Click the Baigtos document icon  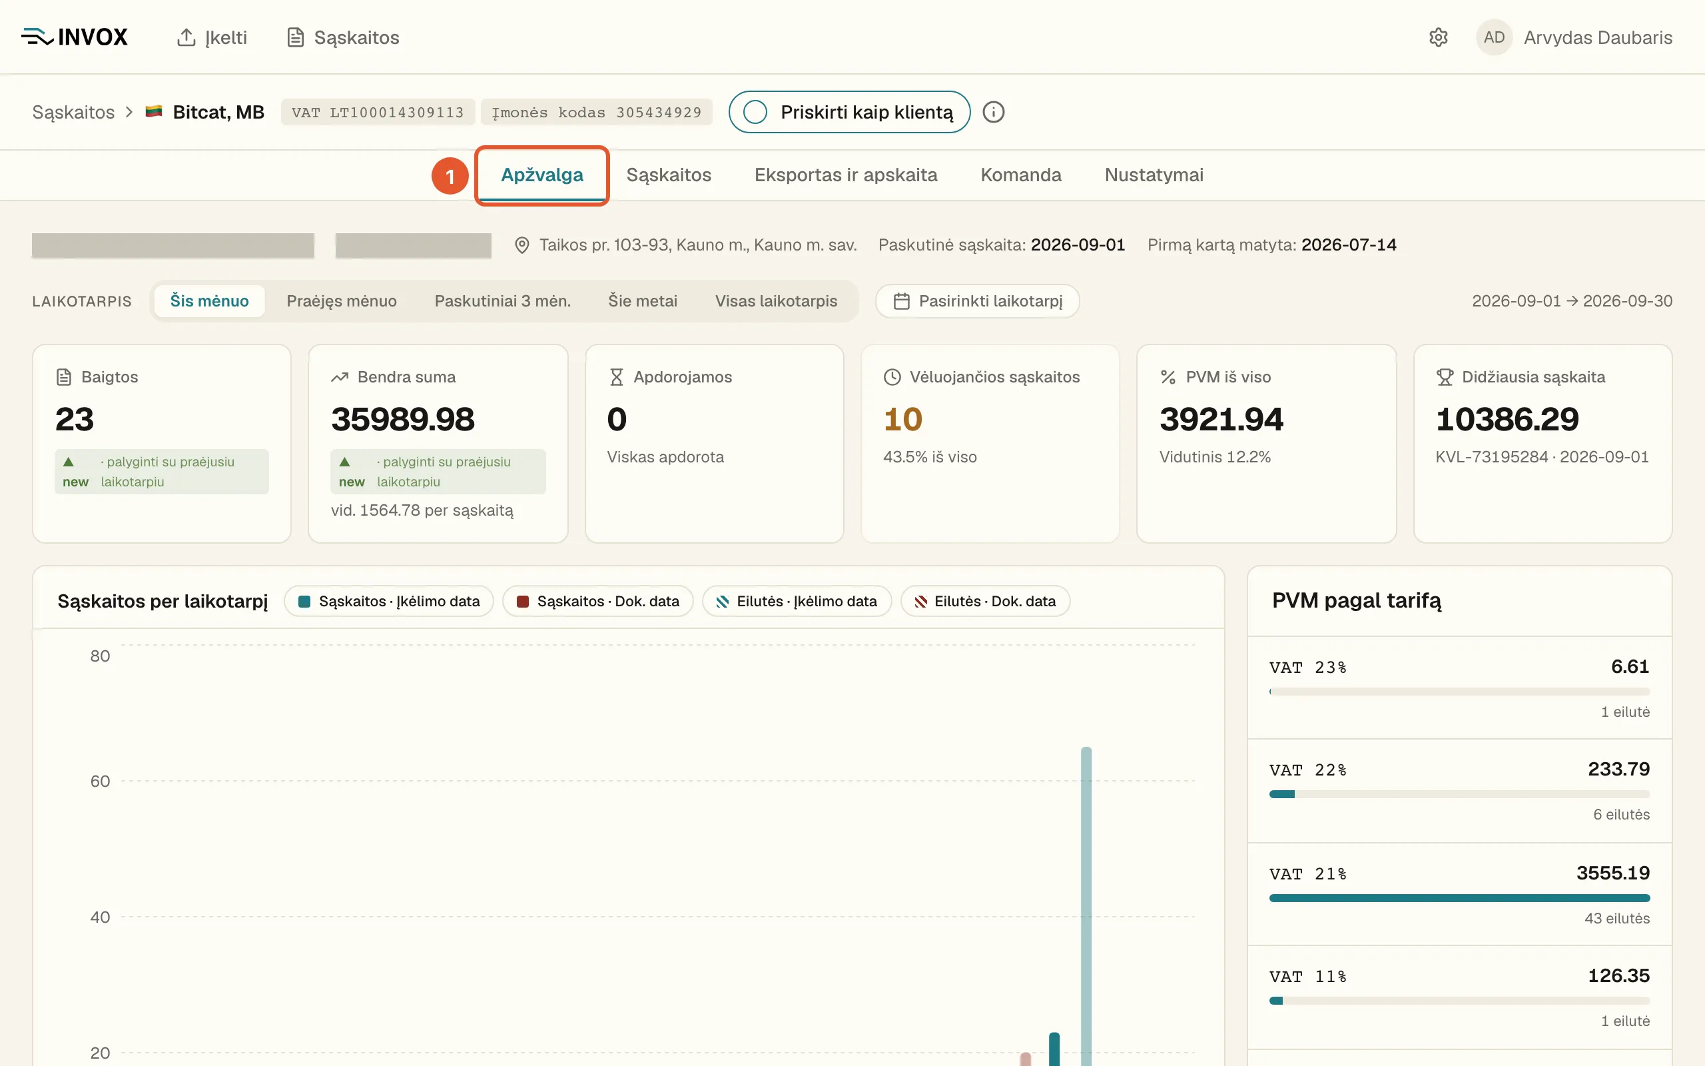pyautogui.click(x=63, y=377)
